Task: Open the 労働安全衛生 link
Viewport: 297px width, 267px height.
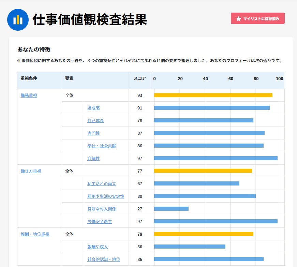Action: 100,221
